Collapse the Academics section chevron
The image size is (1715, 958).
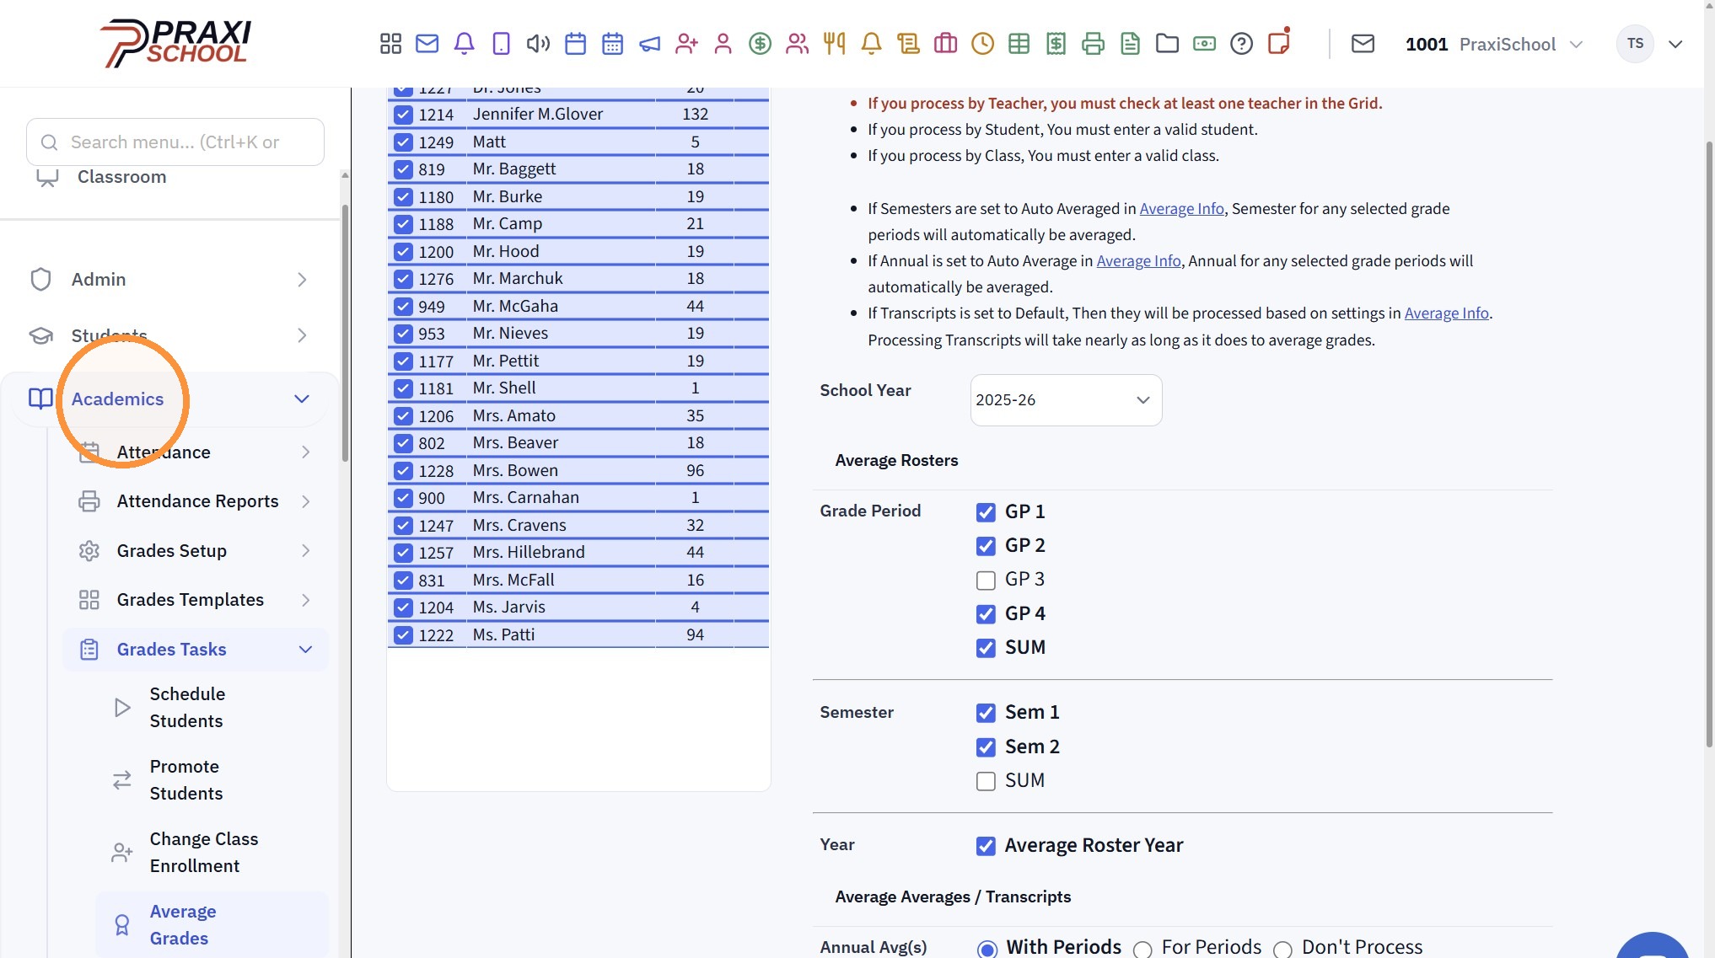tap(302, 399)
